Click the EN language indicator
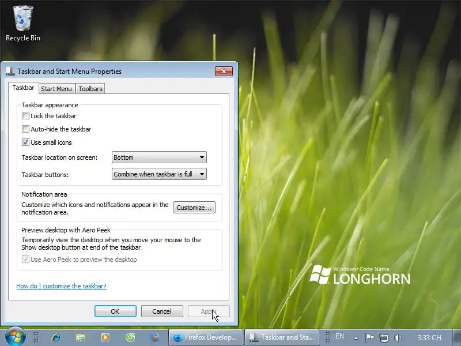This screenshot has height=346, width=461. coord(339,336)
